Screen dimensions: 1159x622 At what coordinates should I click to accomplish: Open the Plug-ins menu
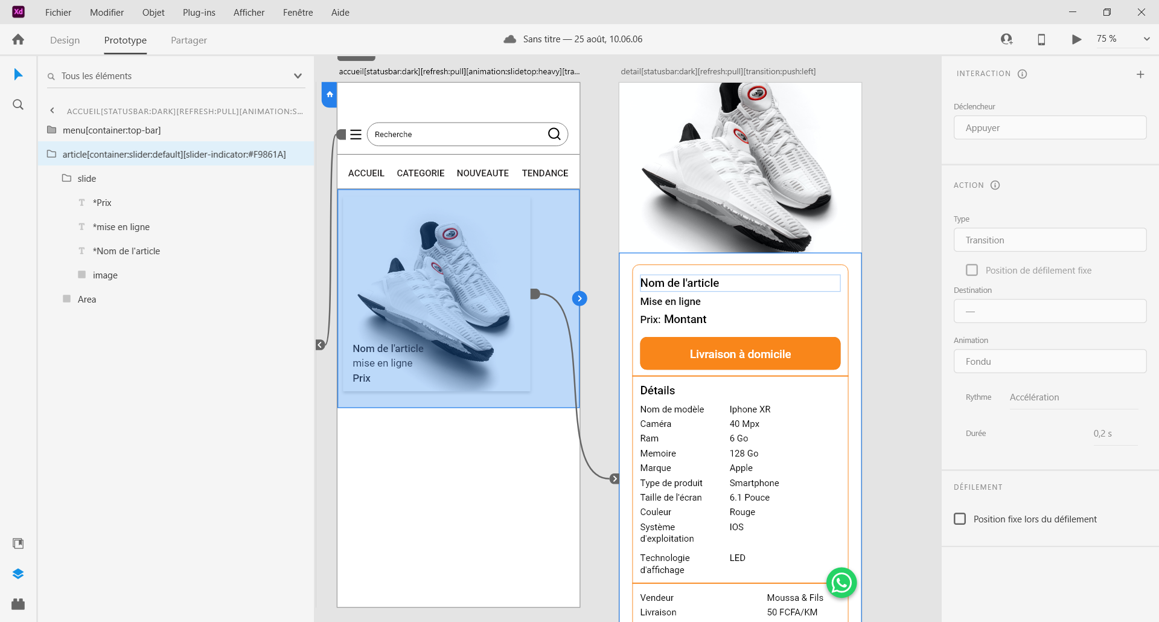199,12
